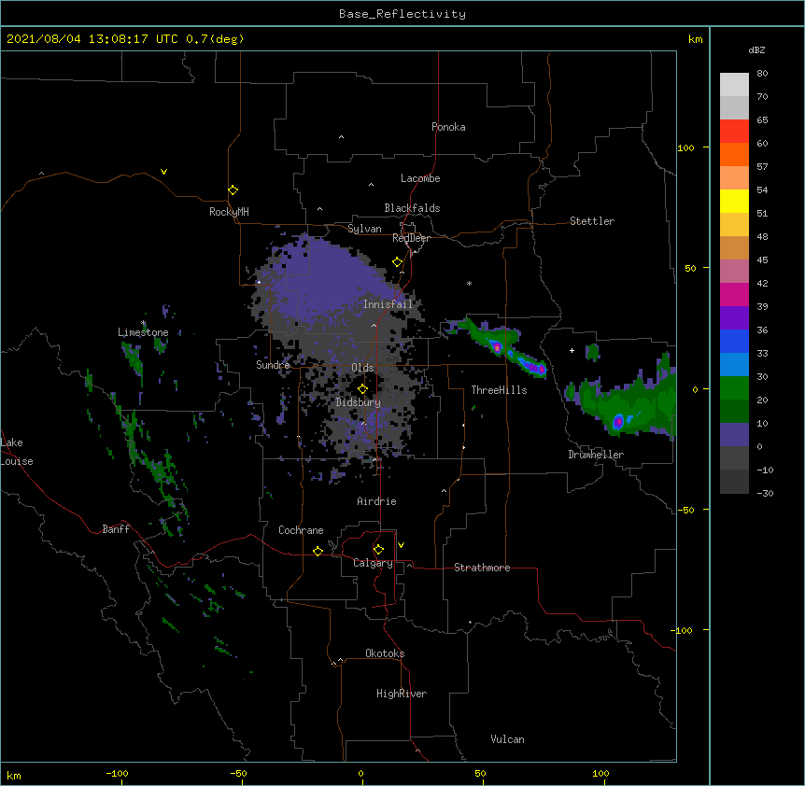Viewport: 805px width, 786px height.
Task: Click the yellow swatch below 54 in legend
Action: (734, 201)
